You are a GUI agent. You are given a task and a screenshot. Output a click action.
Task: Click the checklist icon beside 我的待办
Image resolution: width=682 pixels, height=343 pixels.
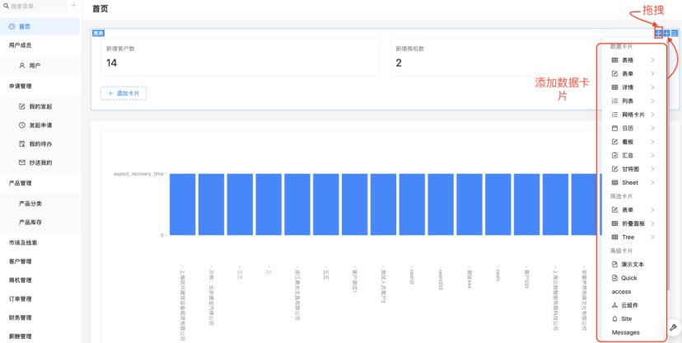22,144
